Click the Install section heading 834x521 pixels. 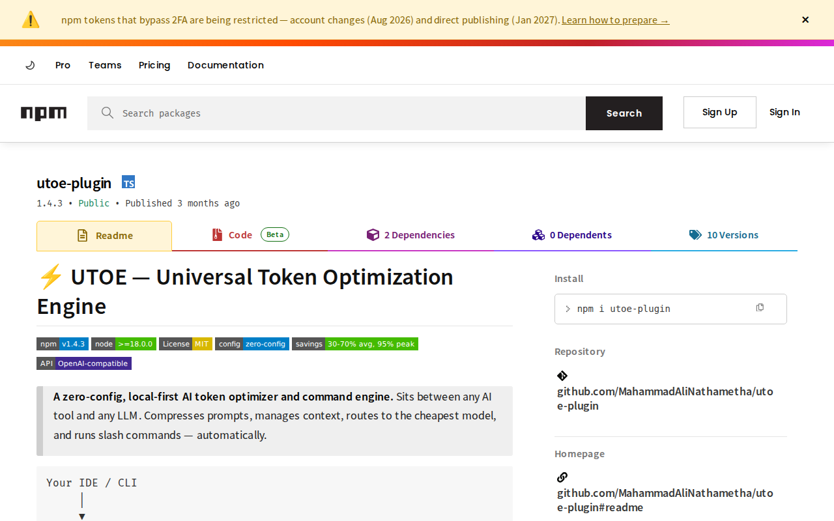(569, 279)
